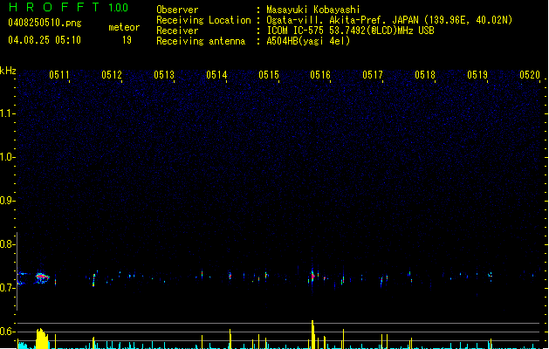This screenshot has height=349, width=549.
Task: Click the Receiver label
Action: (177, 31)
